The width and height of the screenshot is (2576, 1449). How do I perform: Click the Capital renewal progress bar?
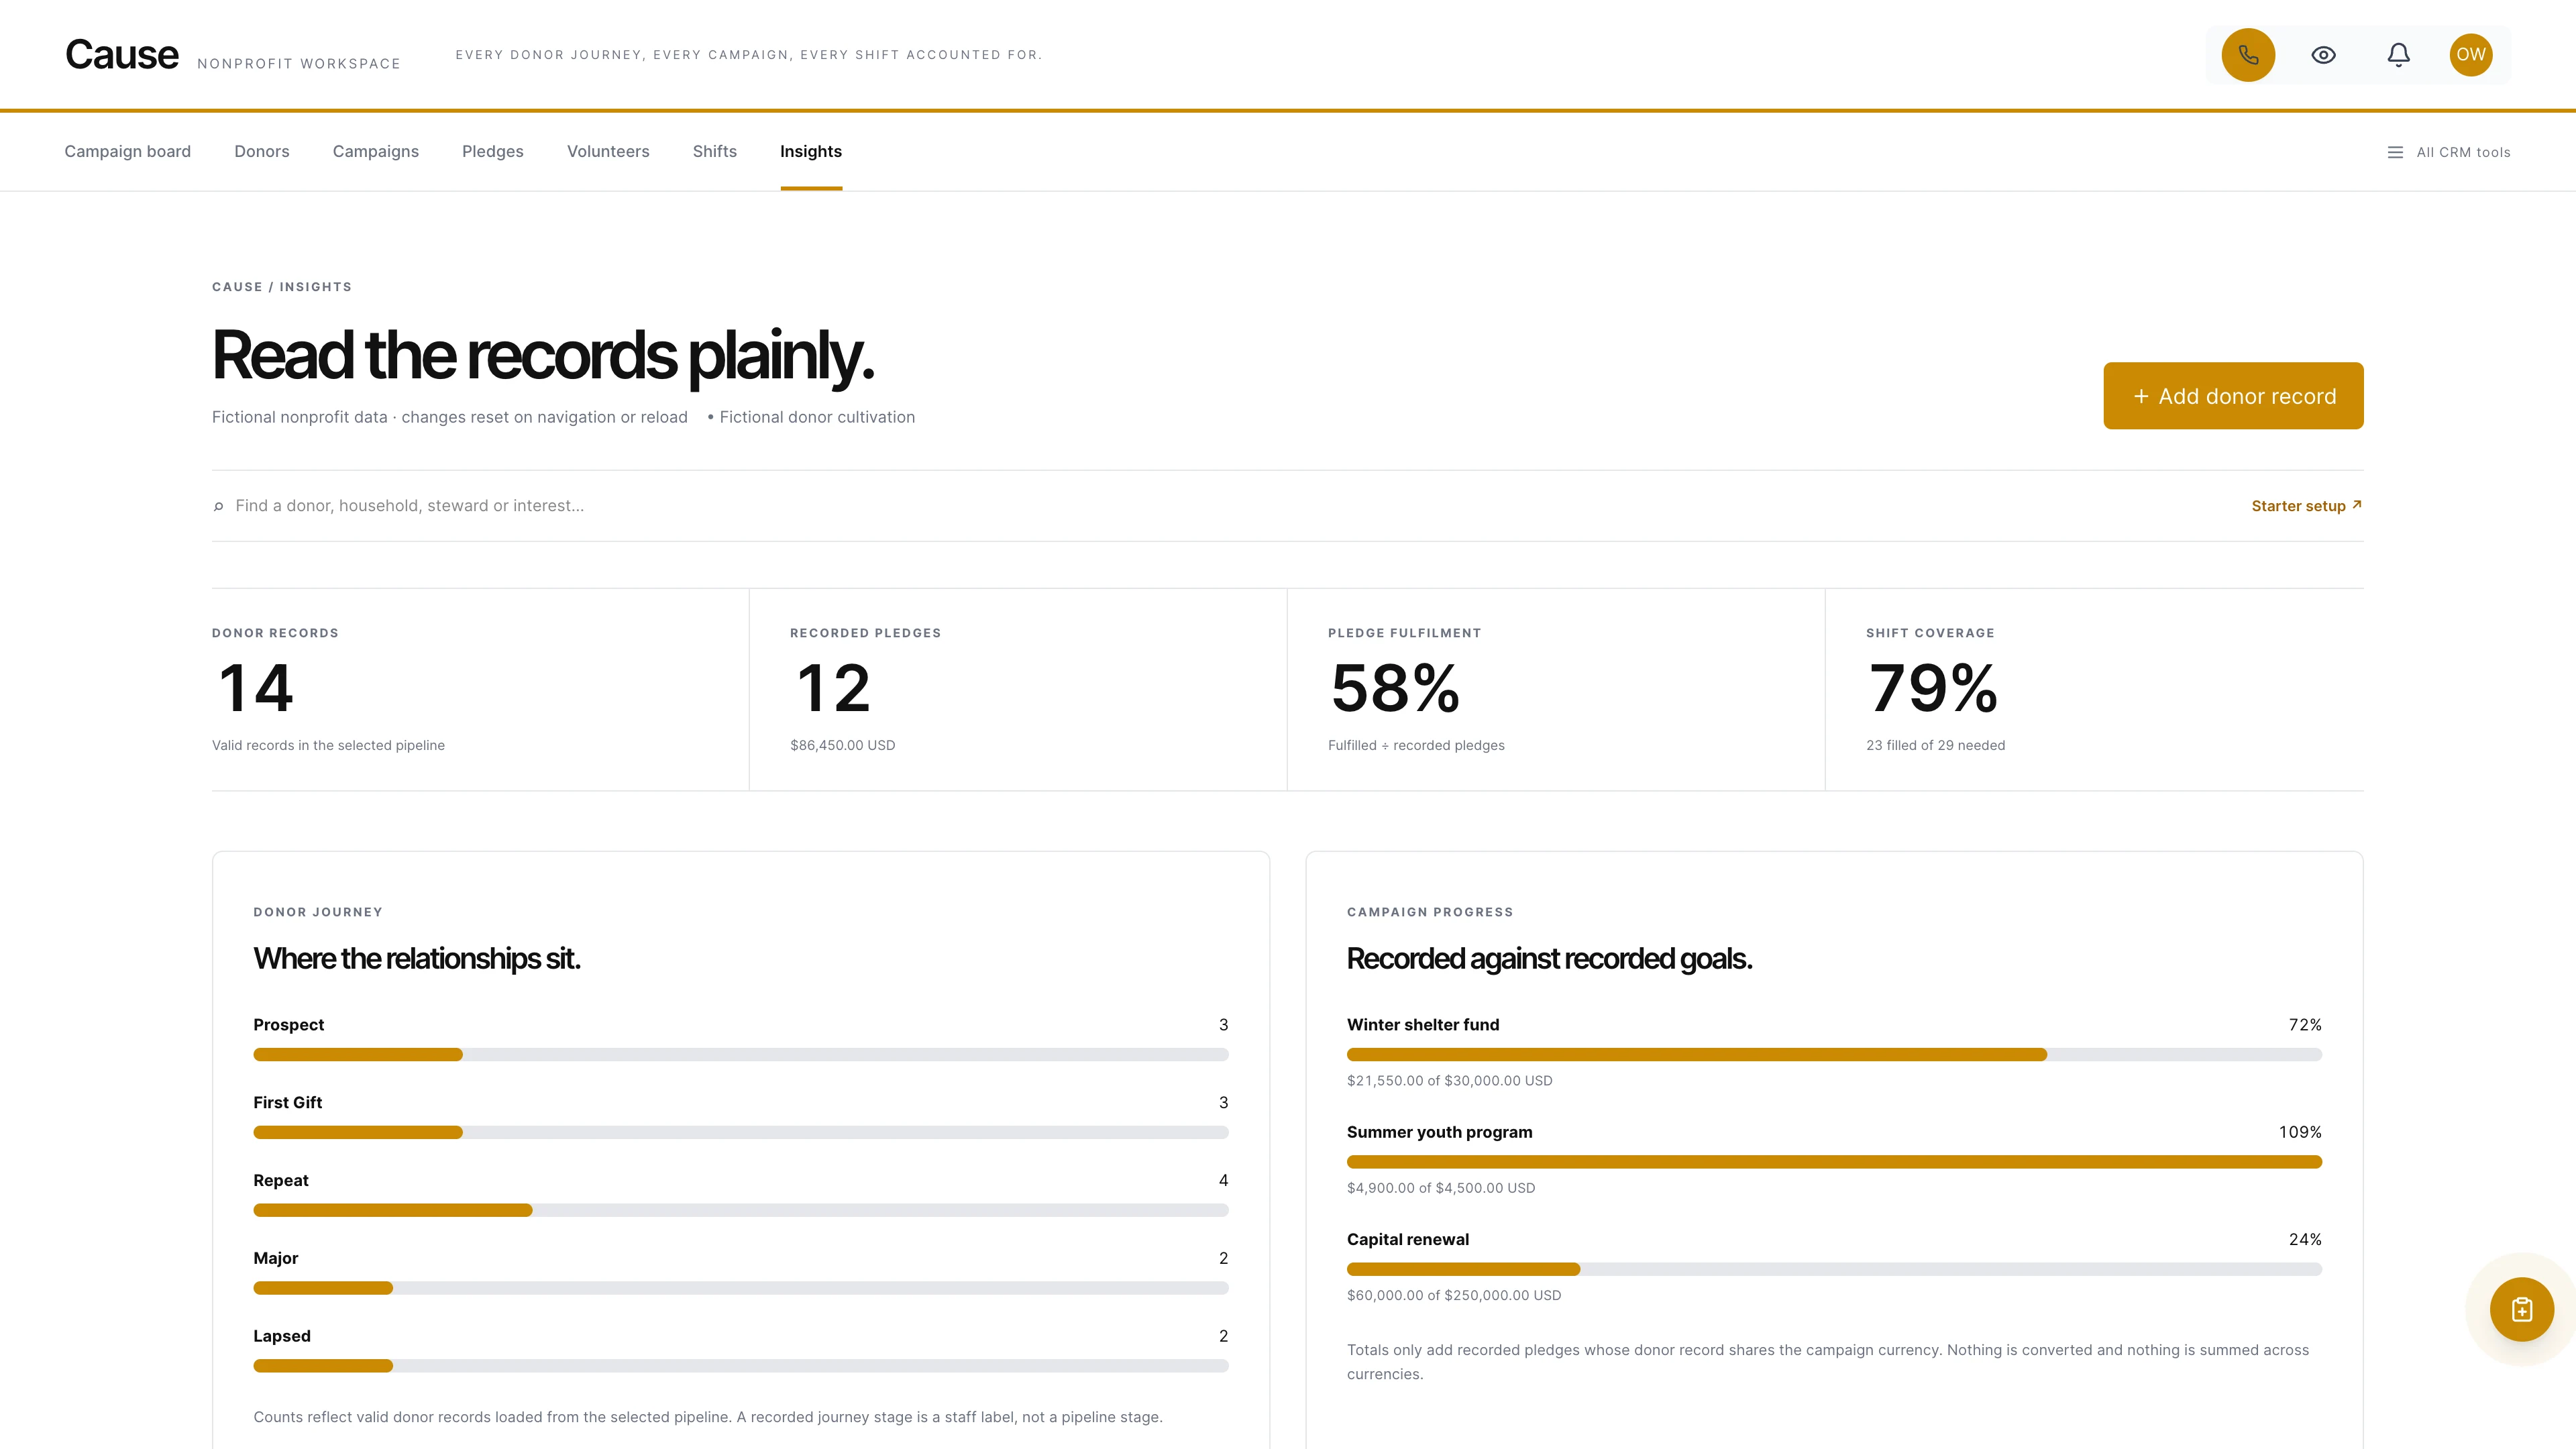(x=1834, y=1269)
